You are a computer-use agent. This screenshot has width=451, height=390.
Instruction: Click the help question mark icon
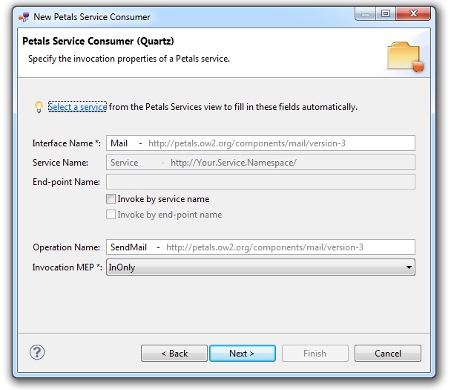point(37,353)
